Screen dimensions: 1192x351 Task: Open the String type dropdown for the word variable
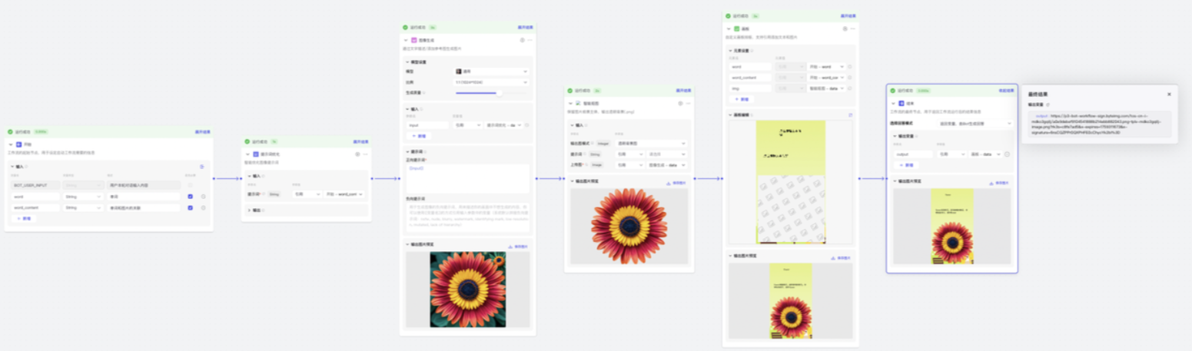click(x=83, y=197)
